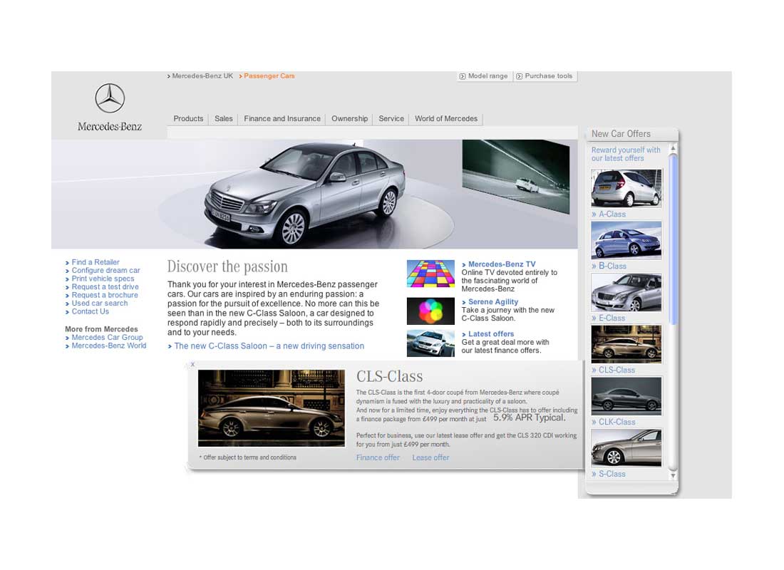Viewport: 784px width, 570px height.
Task: Open the Finance and Insurance menu
Action: coord(282,118)
